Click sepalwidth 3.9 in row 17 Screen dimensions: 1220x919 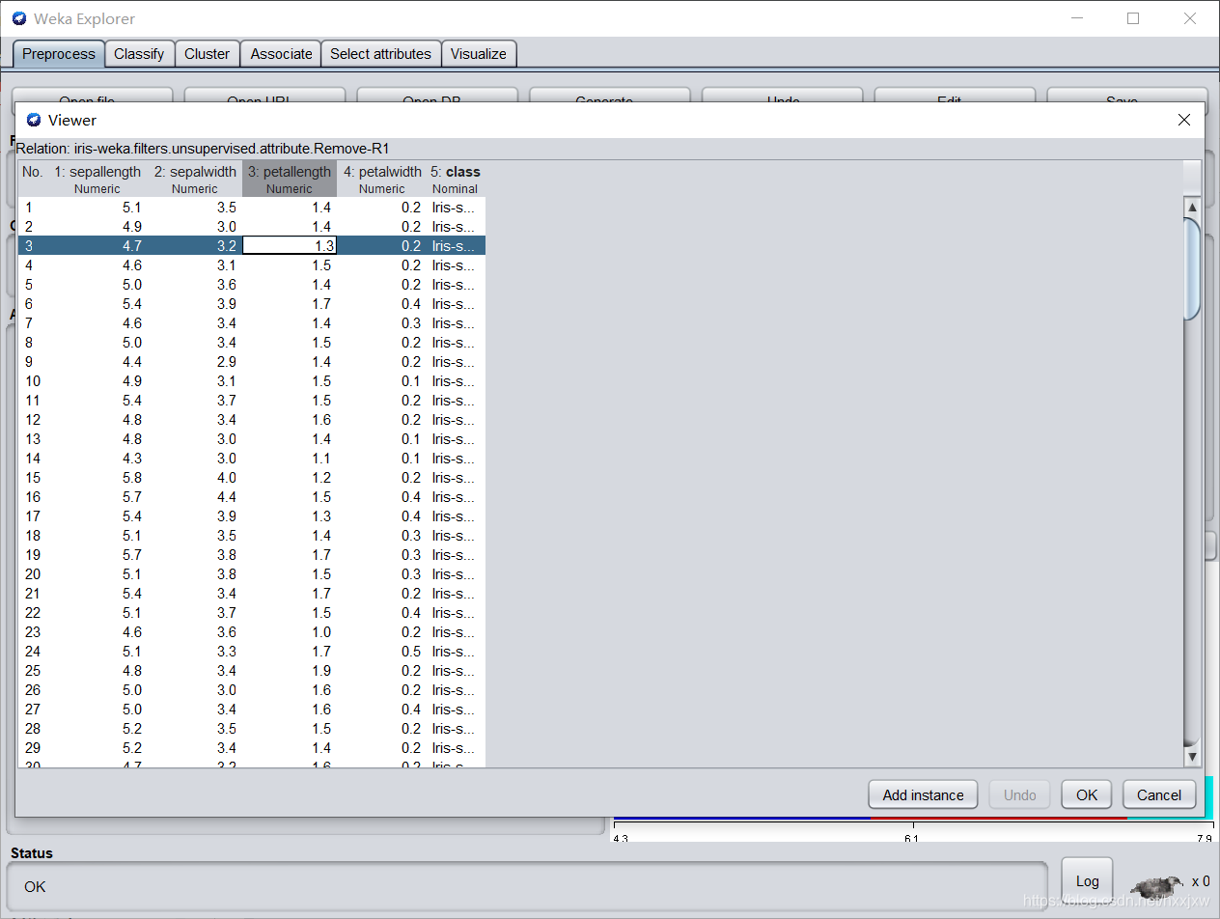pyautogui.click(x=195, y=516)
